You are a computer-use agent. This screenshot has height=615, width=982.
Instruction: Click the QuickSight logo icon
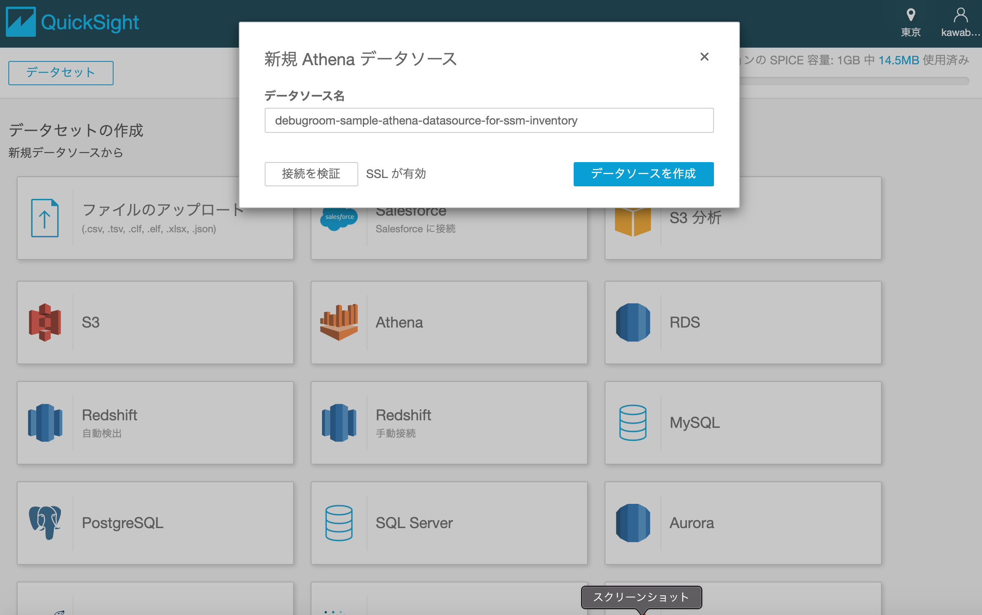click(21, 22)
